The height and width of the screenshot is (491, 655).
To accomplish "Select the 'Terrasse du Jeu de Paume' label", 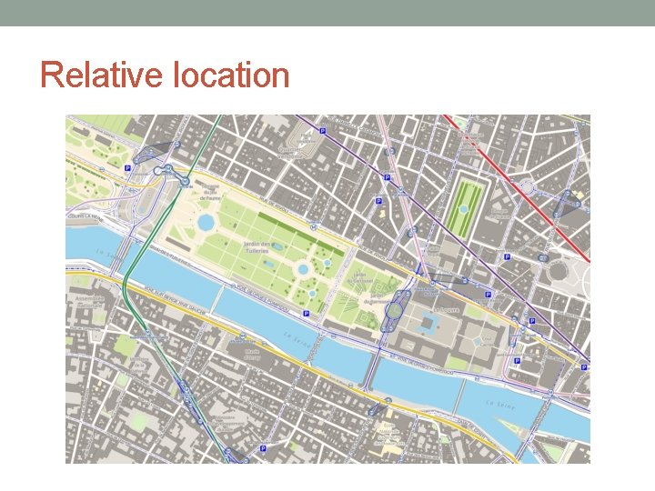I will [210, 192].
